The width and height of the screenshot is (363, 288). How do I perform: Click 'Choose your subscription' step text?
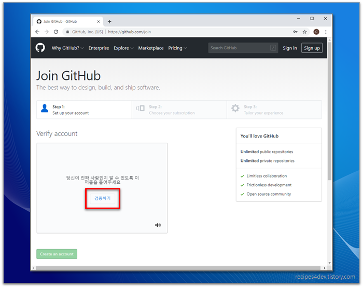pyautogui.click(x=172, y=113)
